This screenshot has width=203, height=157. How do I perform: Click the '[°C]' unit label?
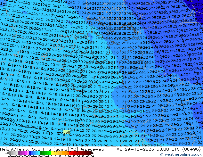point(74,149)
